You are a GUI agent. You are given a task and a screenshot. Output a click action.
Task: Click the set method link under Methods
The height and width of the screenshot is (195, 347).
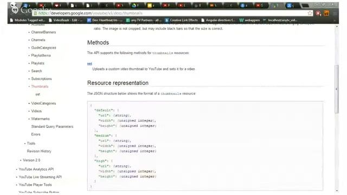point(89,64)
